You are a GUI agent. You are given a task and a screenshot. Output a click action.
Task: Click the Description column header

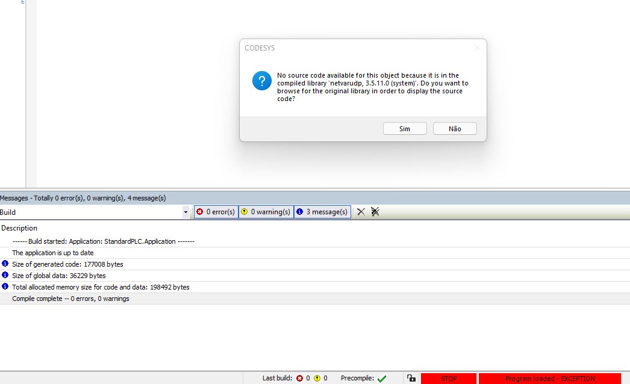click(x=19, y=228)
